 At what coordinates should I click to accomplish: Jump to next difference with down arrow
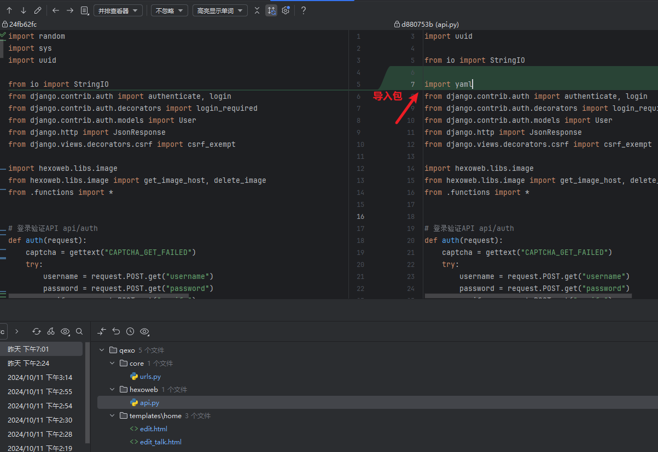point(23,10)
